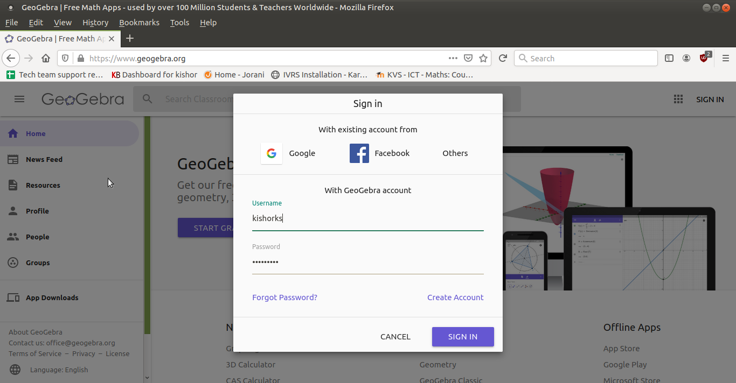Click About GeoGebra link
Image resolution: width=736 pixels, height=383 pixels.
pyautogui.click(x=36, y=332)
